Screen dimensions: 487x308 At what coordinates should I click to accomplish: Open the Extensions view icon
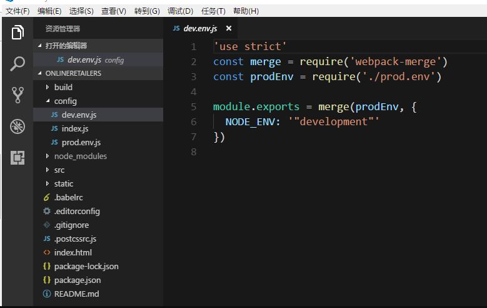tap(18, 158)
